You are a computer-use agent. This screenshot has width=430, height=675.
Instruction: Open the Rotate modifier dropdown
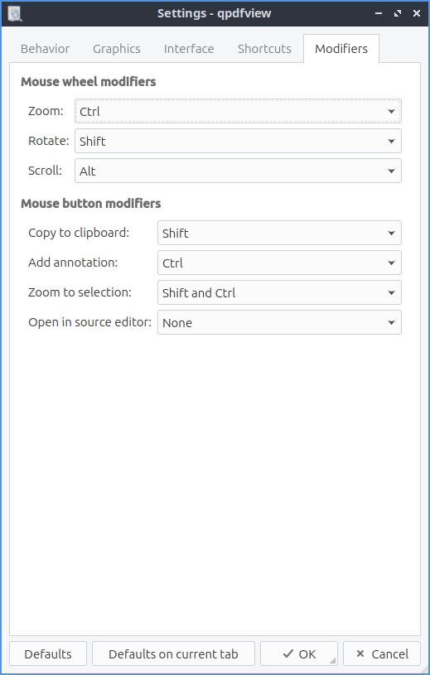pos(238,141)
